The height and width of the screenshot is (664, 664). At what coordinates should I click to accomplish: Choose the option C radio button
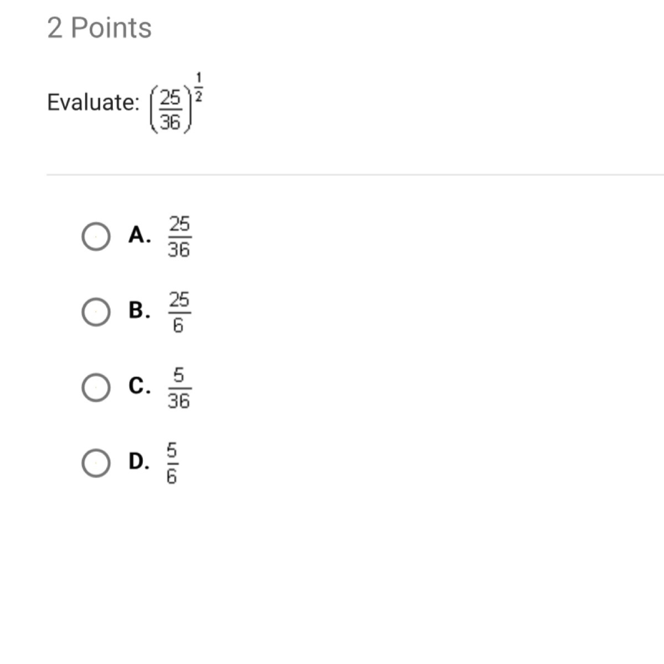point(96,387)
